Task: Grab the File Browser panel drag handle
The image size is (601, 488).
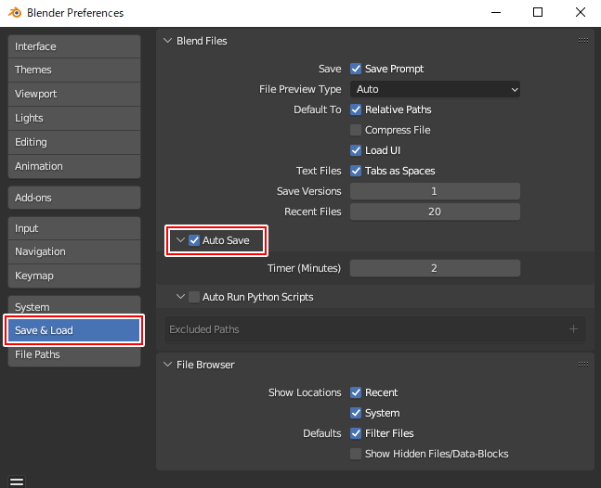Action: pyautogui.click(x=582, y=365)
